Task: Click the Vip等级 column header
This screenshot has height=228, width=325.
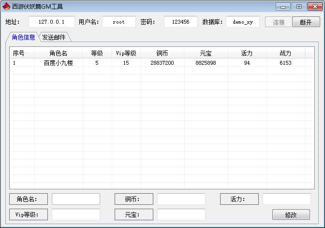Action: click(x=126, y=53)
